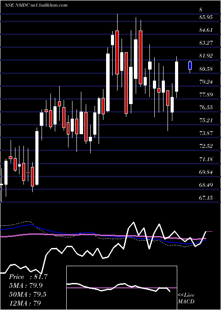Screen dimensions: 221x310
Task: Click the '12MA : 79' readout
Action: 25,303
